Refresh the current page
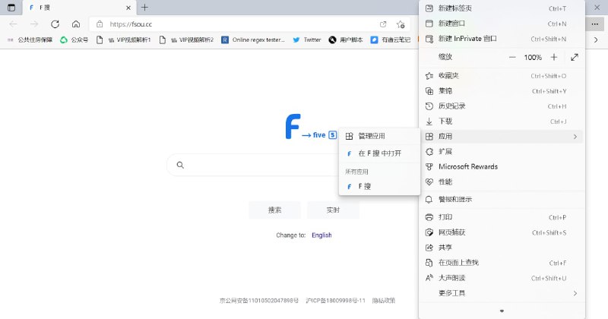The height and width of the screenshot is (319, 608). click(55, 24)
